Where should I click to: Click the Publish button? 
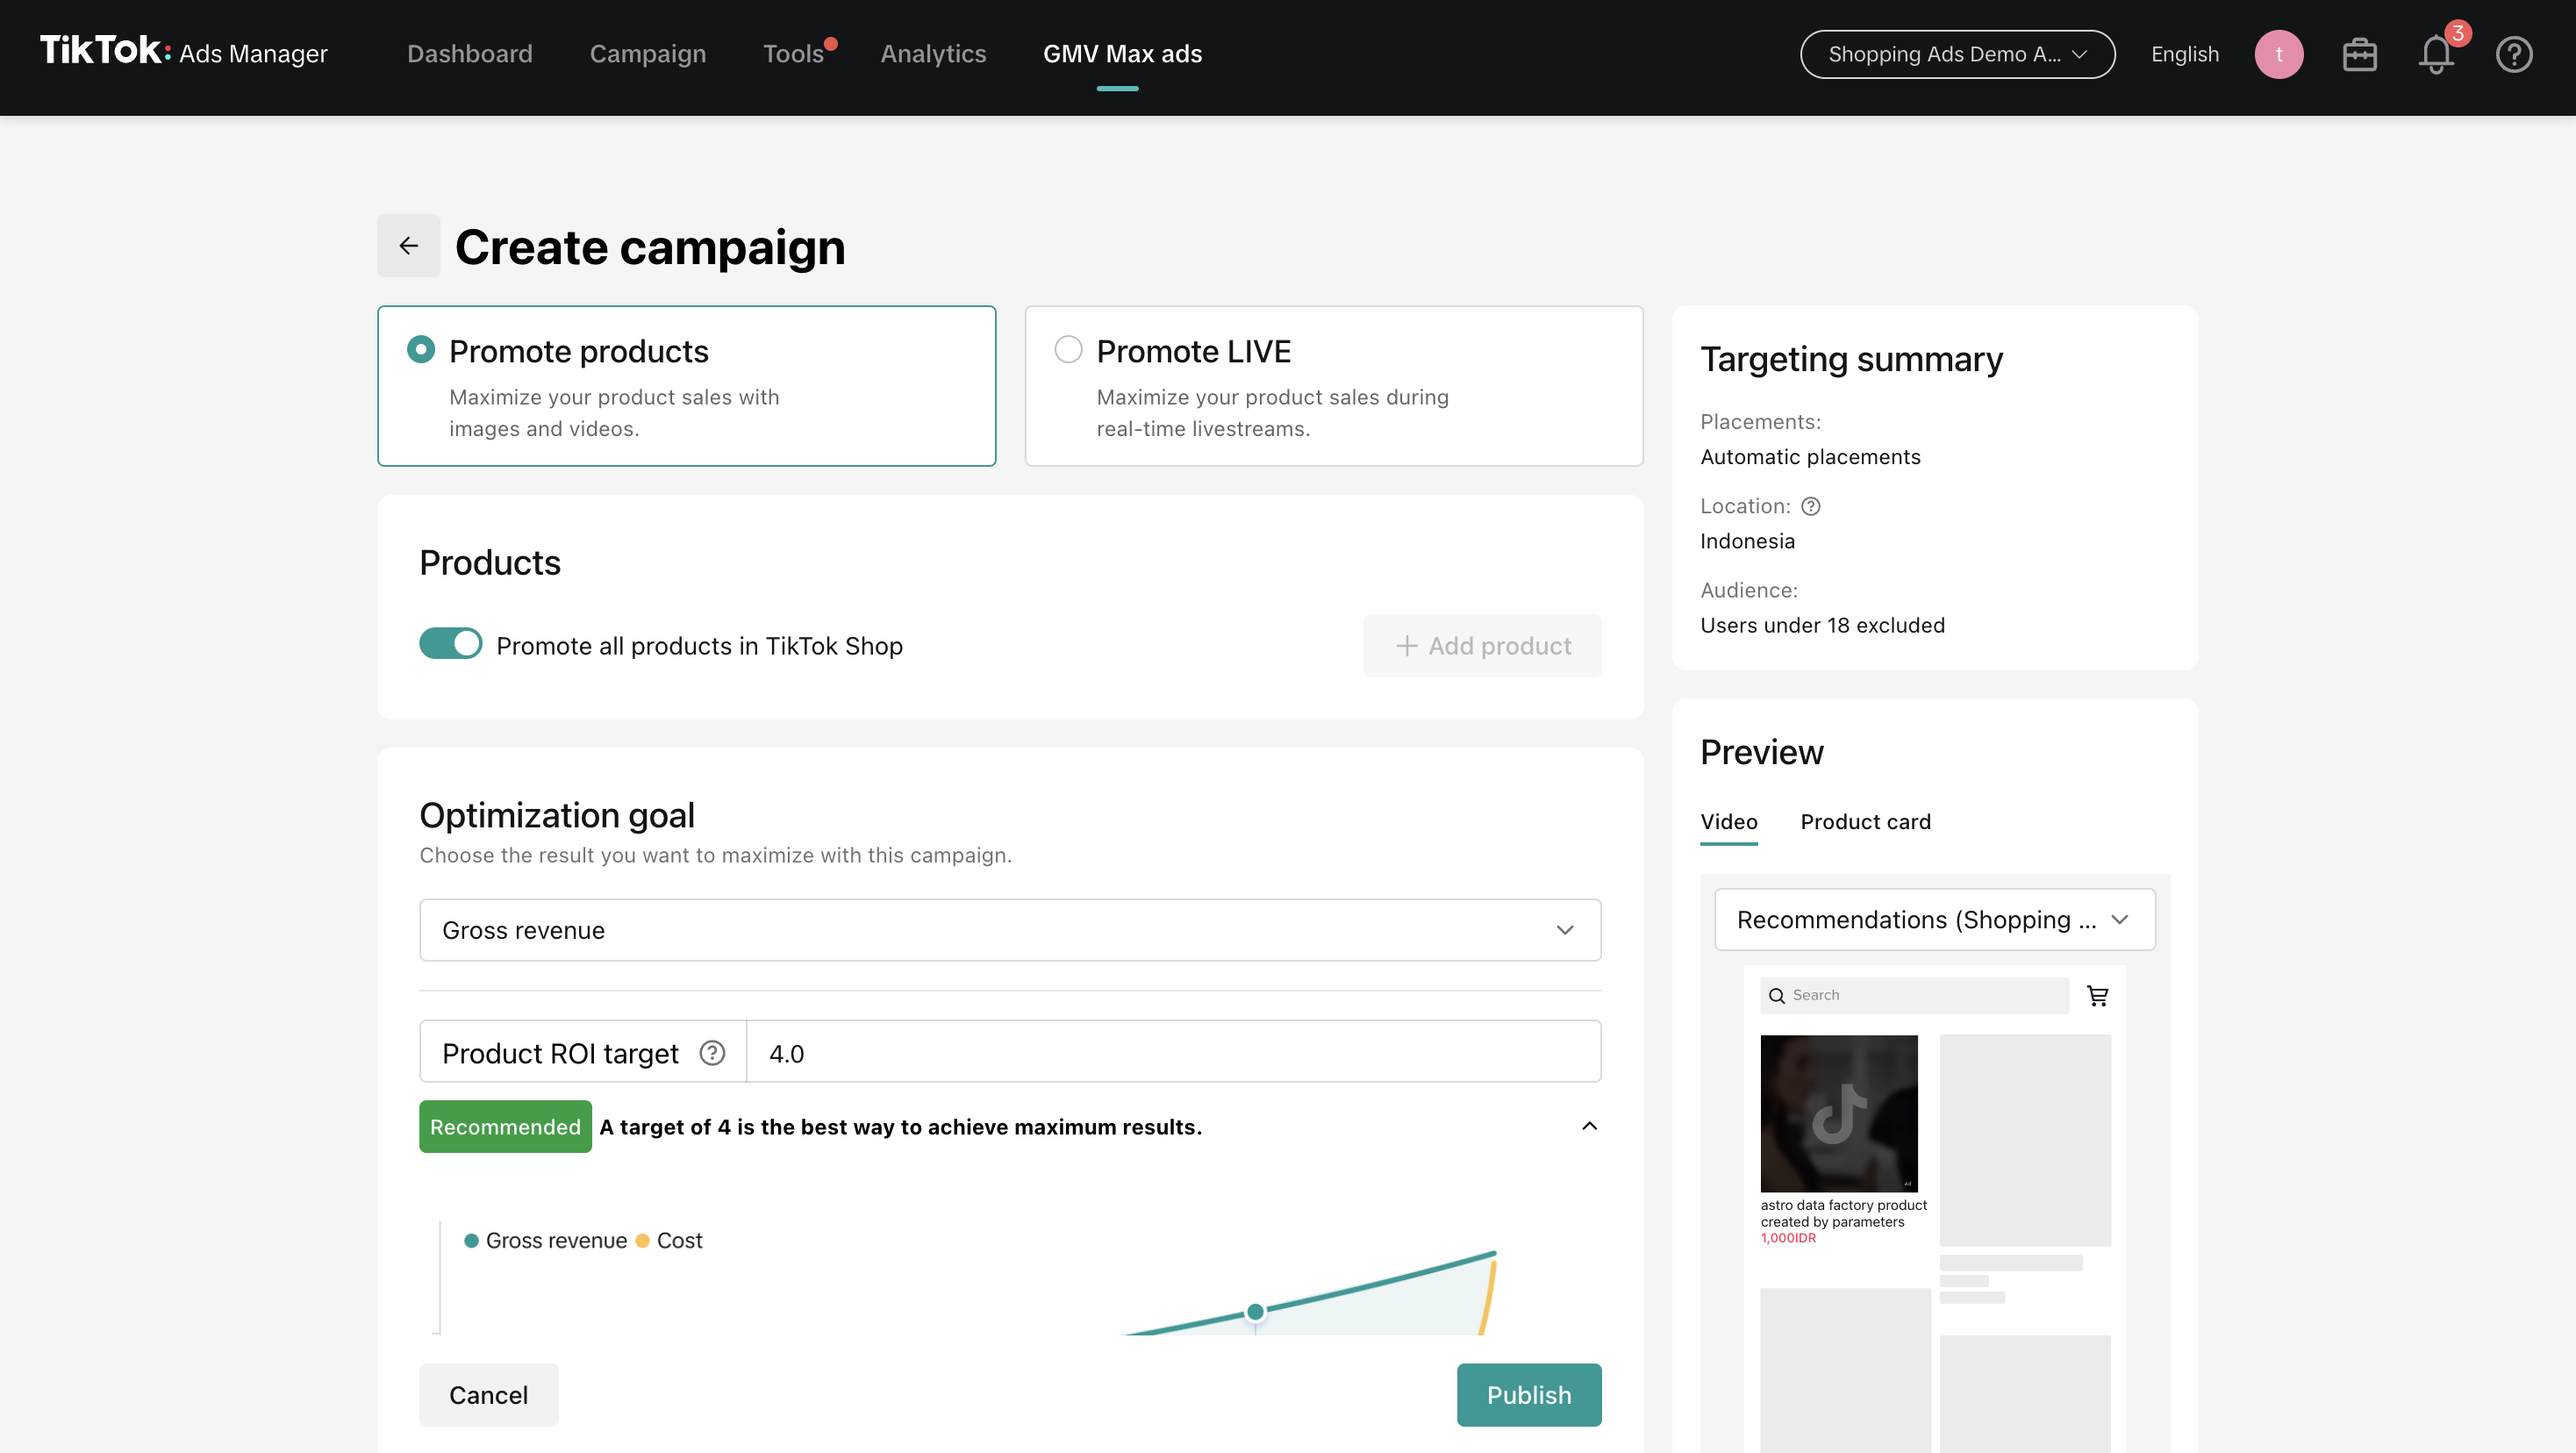[1528, 1395]
